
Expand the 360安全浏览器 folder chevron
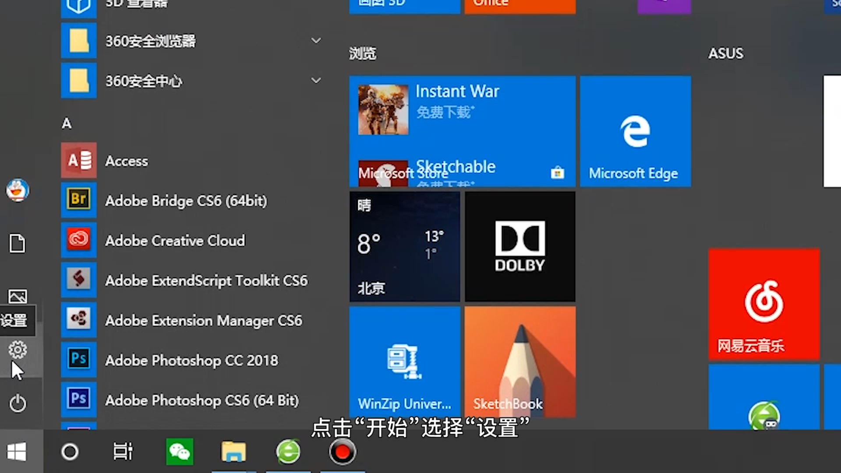coord(316,41)
